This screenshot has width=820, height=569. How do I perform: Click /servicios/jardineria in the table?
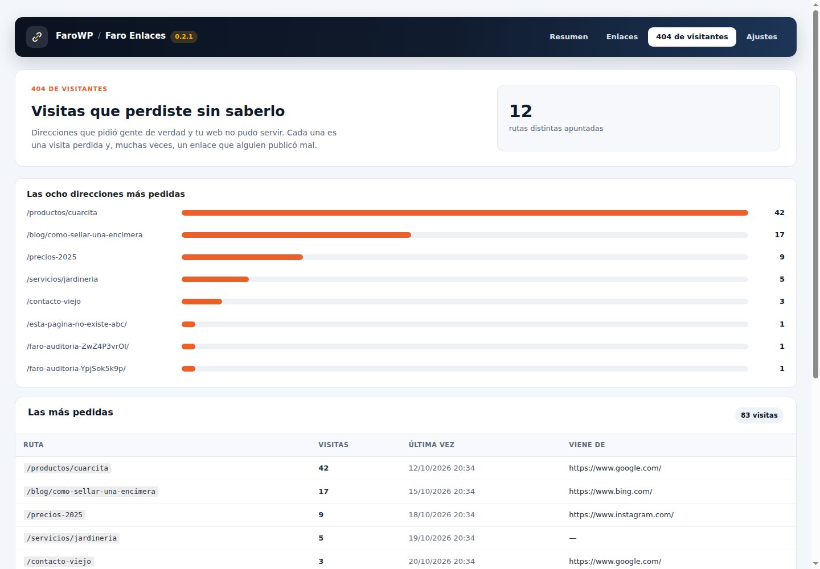coord(72,538)
